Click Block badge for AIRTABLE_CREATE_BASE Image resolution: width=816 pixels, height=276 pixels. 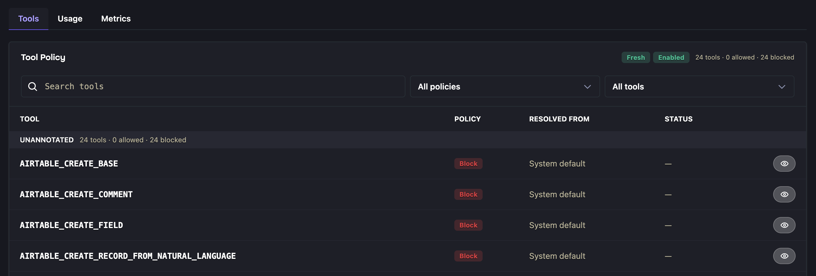(x=468, y=164)
